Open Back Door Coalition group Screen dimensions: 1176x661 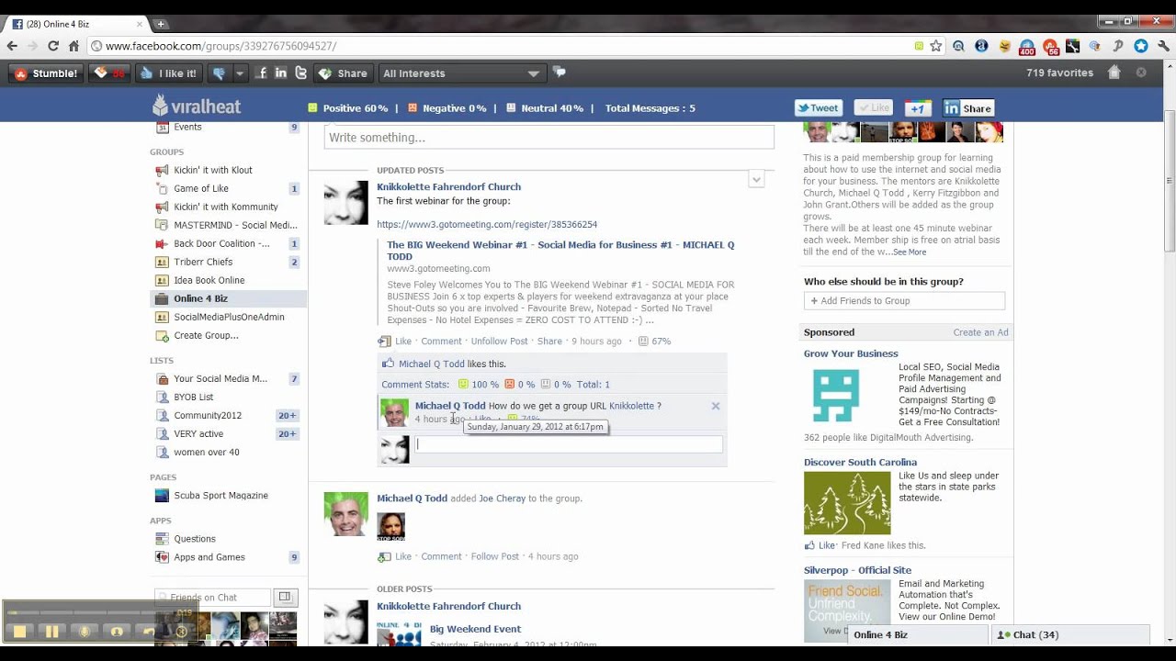coord(221,243)
